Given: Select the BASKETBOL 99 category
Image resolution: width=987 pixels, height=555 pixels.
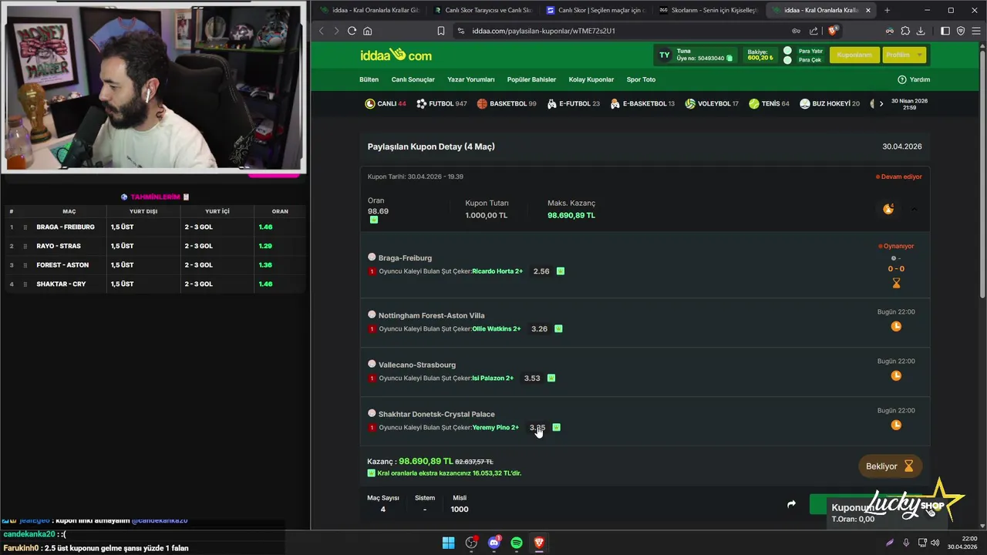Looking at the screenshot, I should [507, 103].
